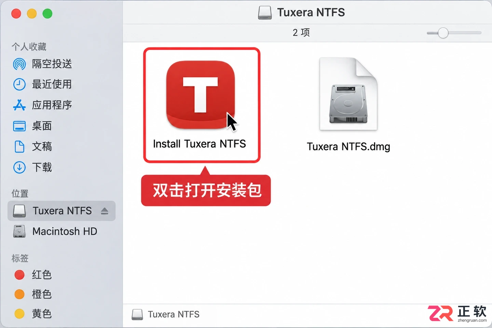Click the 位置 section header
The height and width of the screenshot is (328, 492).
(20, 194)
